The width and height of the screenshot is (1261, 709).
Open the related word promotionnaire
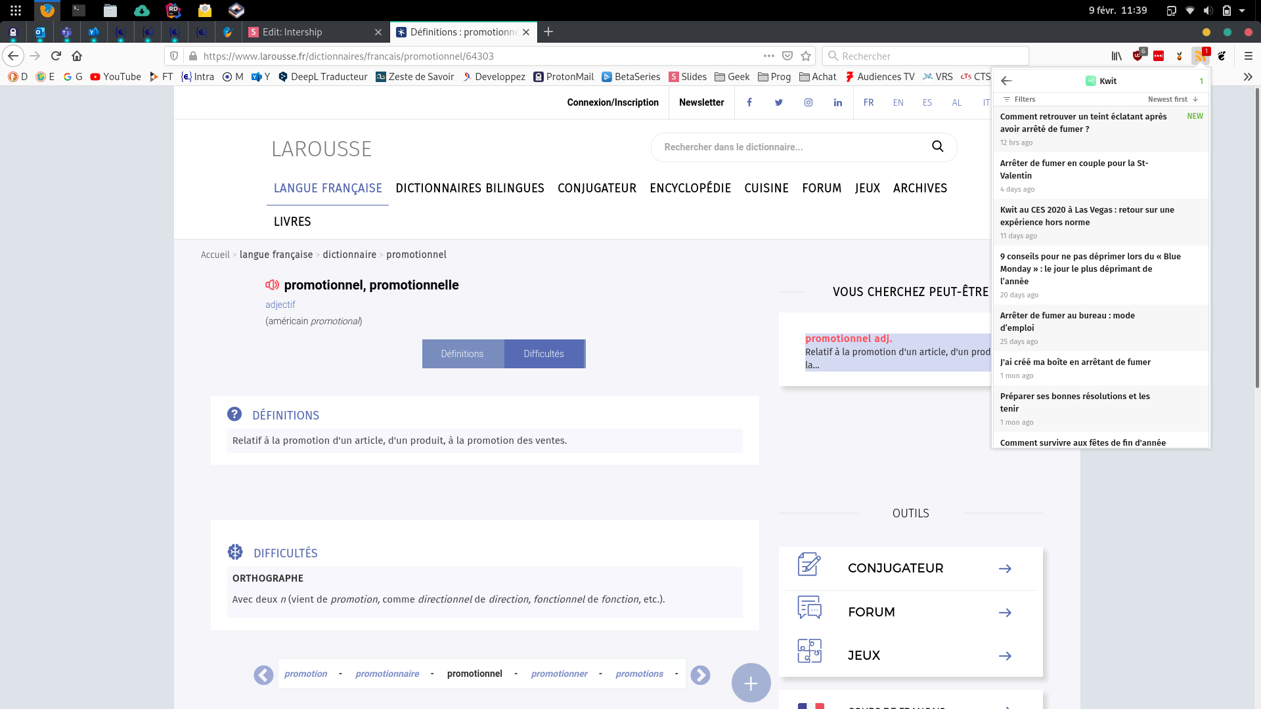387,674
